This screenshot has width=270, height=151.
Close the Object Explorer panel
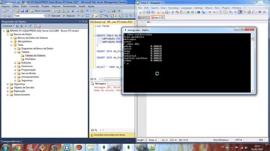(86, 21)
